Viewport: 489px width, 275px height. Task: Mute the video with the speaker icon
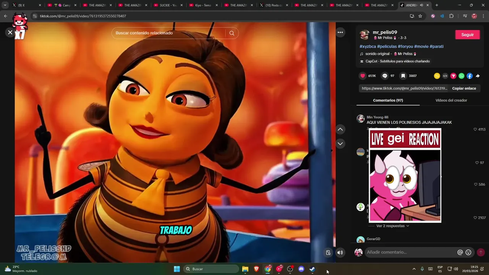click(340, 252)
